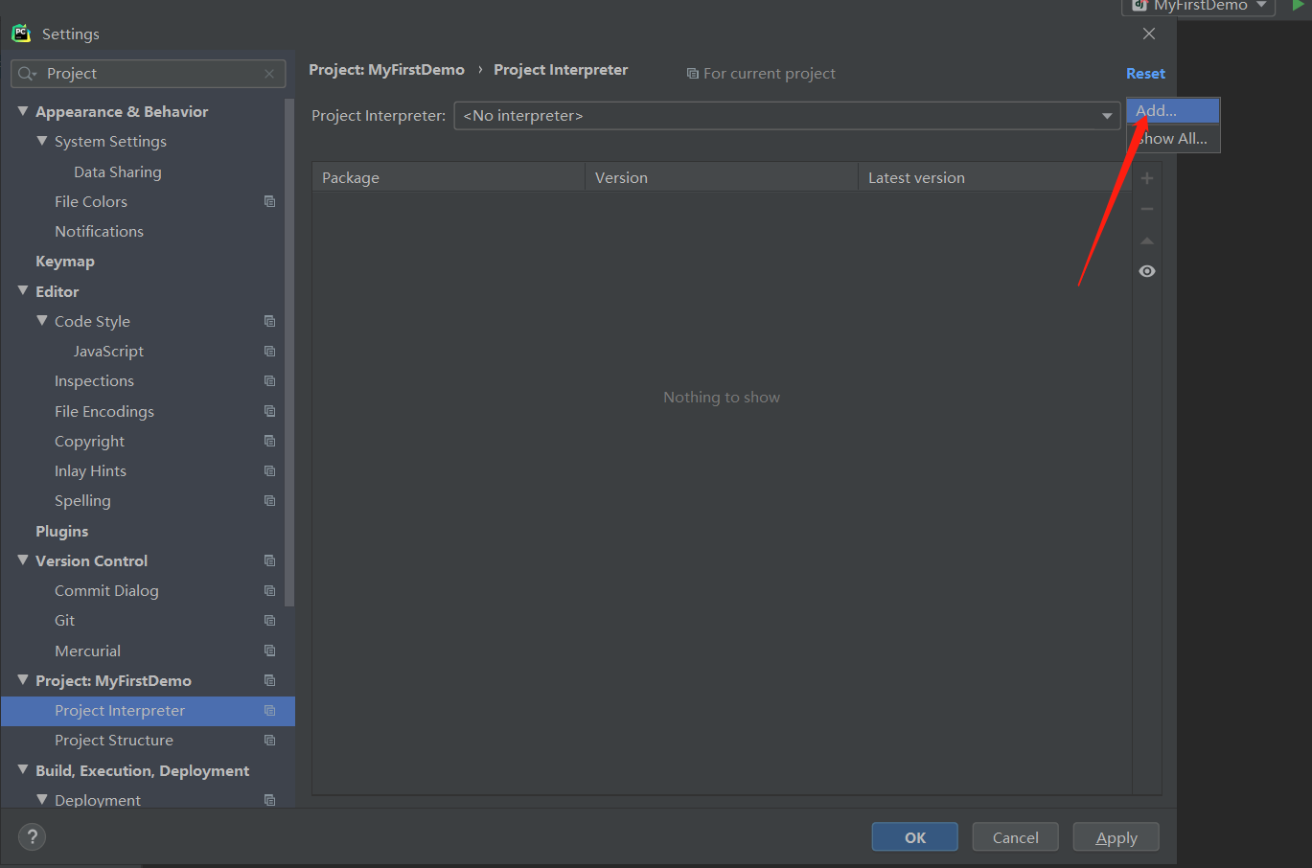Sort by the Version column header
The height and width of the screenshot is (868, 1312).
(x=722, y=177)
